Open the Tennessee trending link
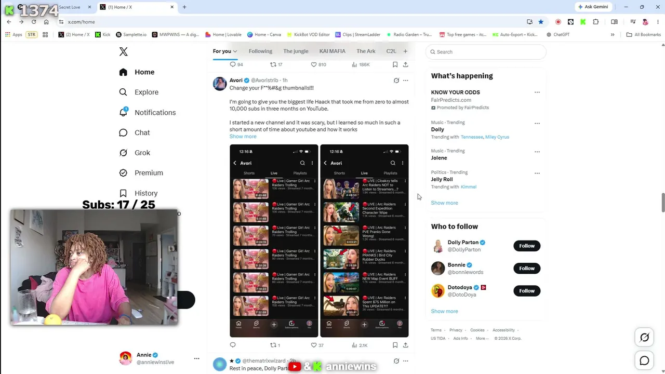Viewport: 665px width, 374px height. click(472, 137)
